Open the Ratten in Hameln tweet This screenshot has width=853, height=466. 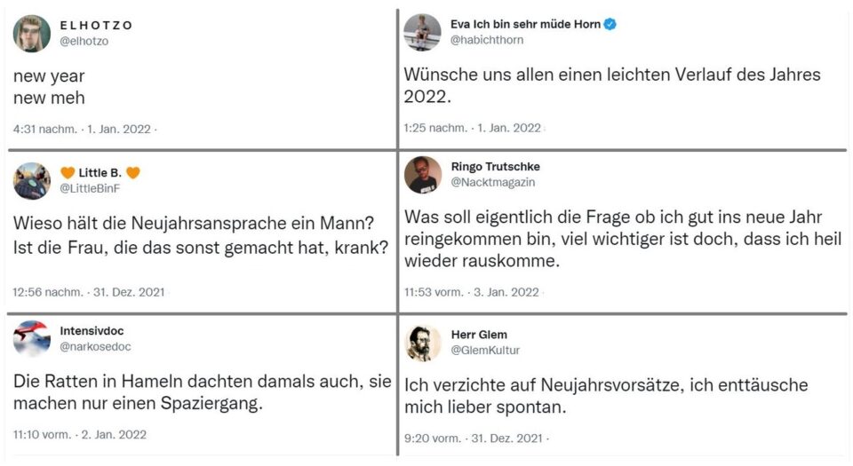203,392
